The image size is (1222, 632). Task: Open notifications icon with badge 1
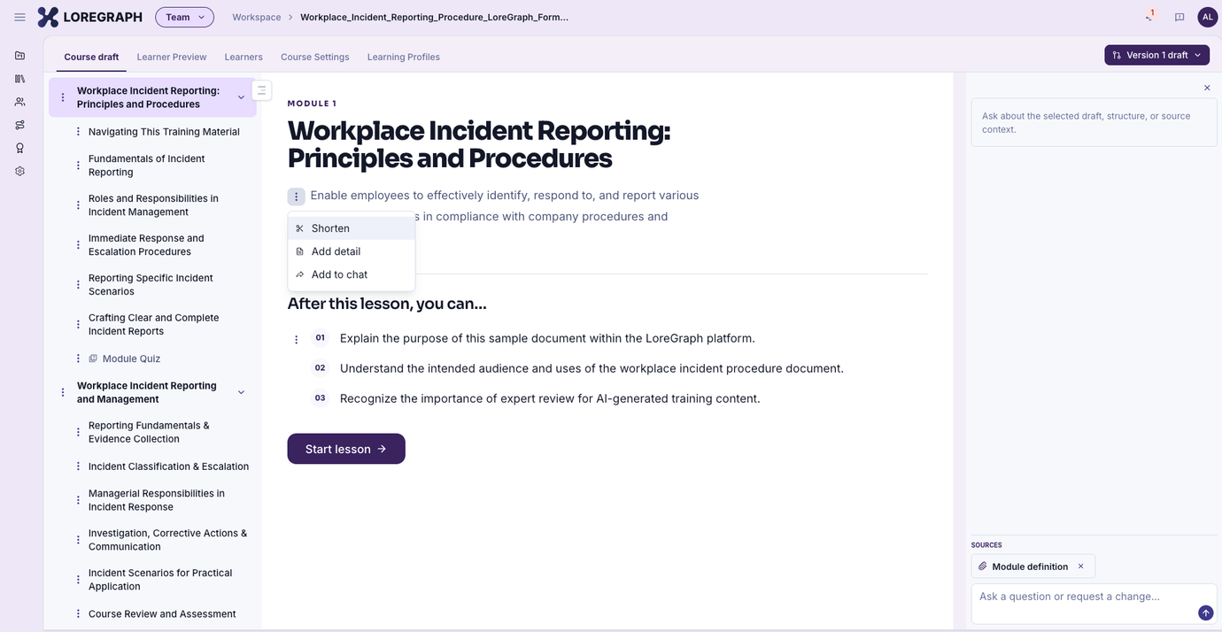1149,17
